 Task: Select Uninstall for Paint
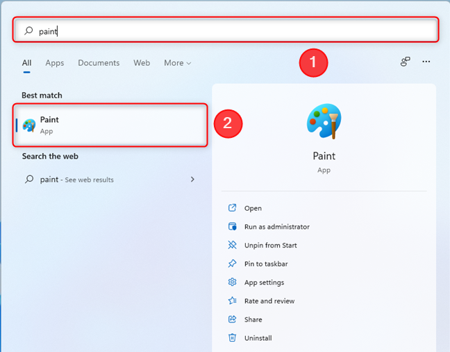(x=258, y=338)
